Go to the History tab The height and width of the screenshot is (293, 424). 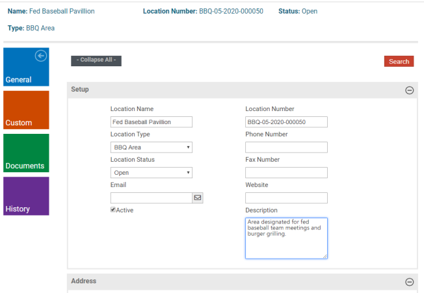(x=26, y=196)
